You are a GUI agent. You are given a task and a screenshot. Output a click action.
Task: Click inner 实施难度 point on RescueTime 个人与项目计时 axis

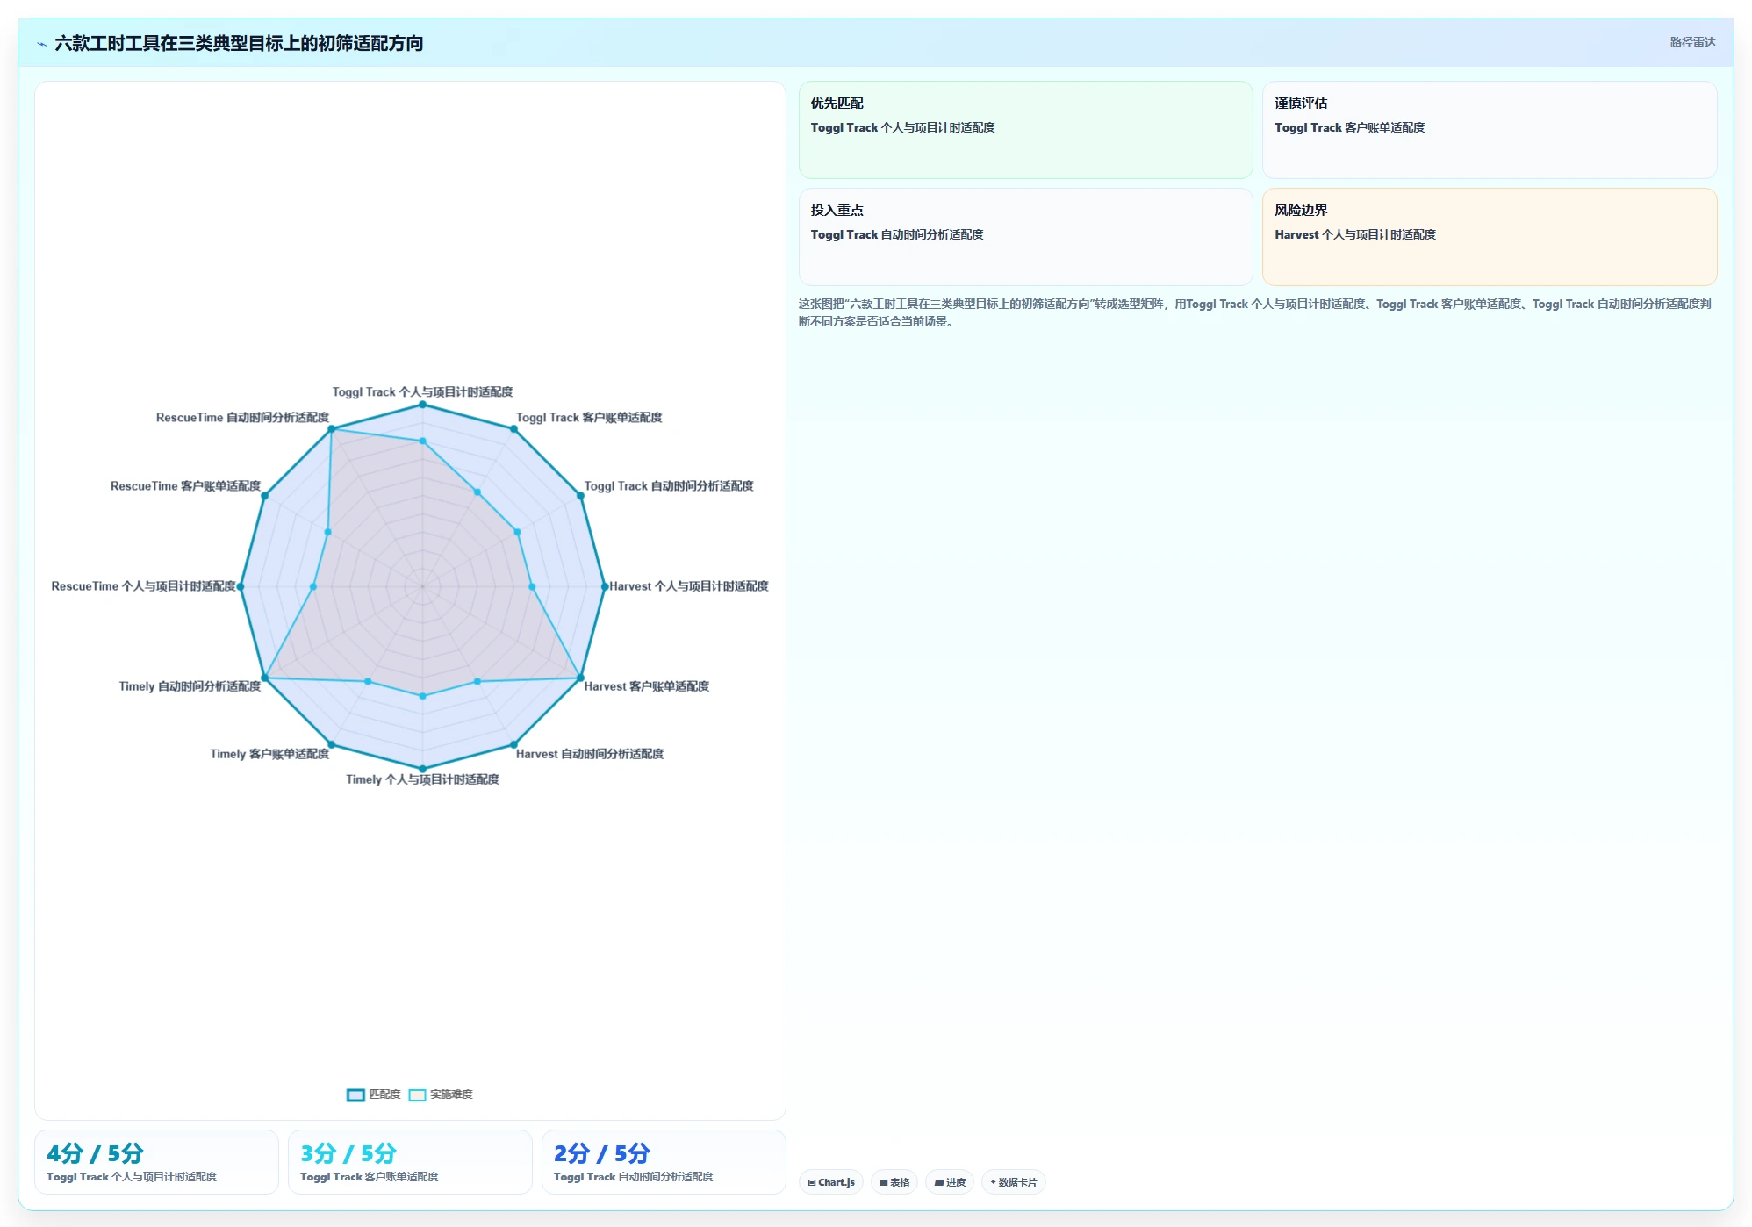313,586
